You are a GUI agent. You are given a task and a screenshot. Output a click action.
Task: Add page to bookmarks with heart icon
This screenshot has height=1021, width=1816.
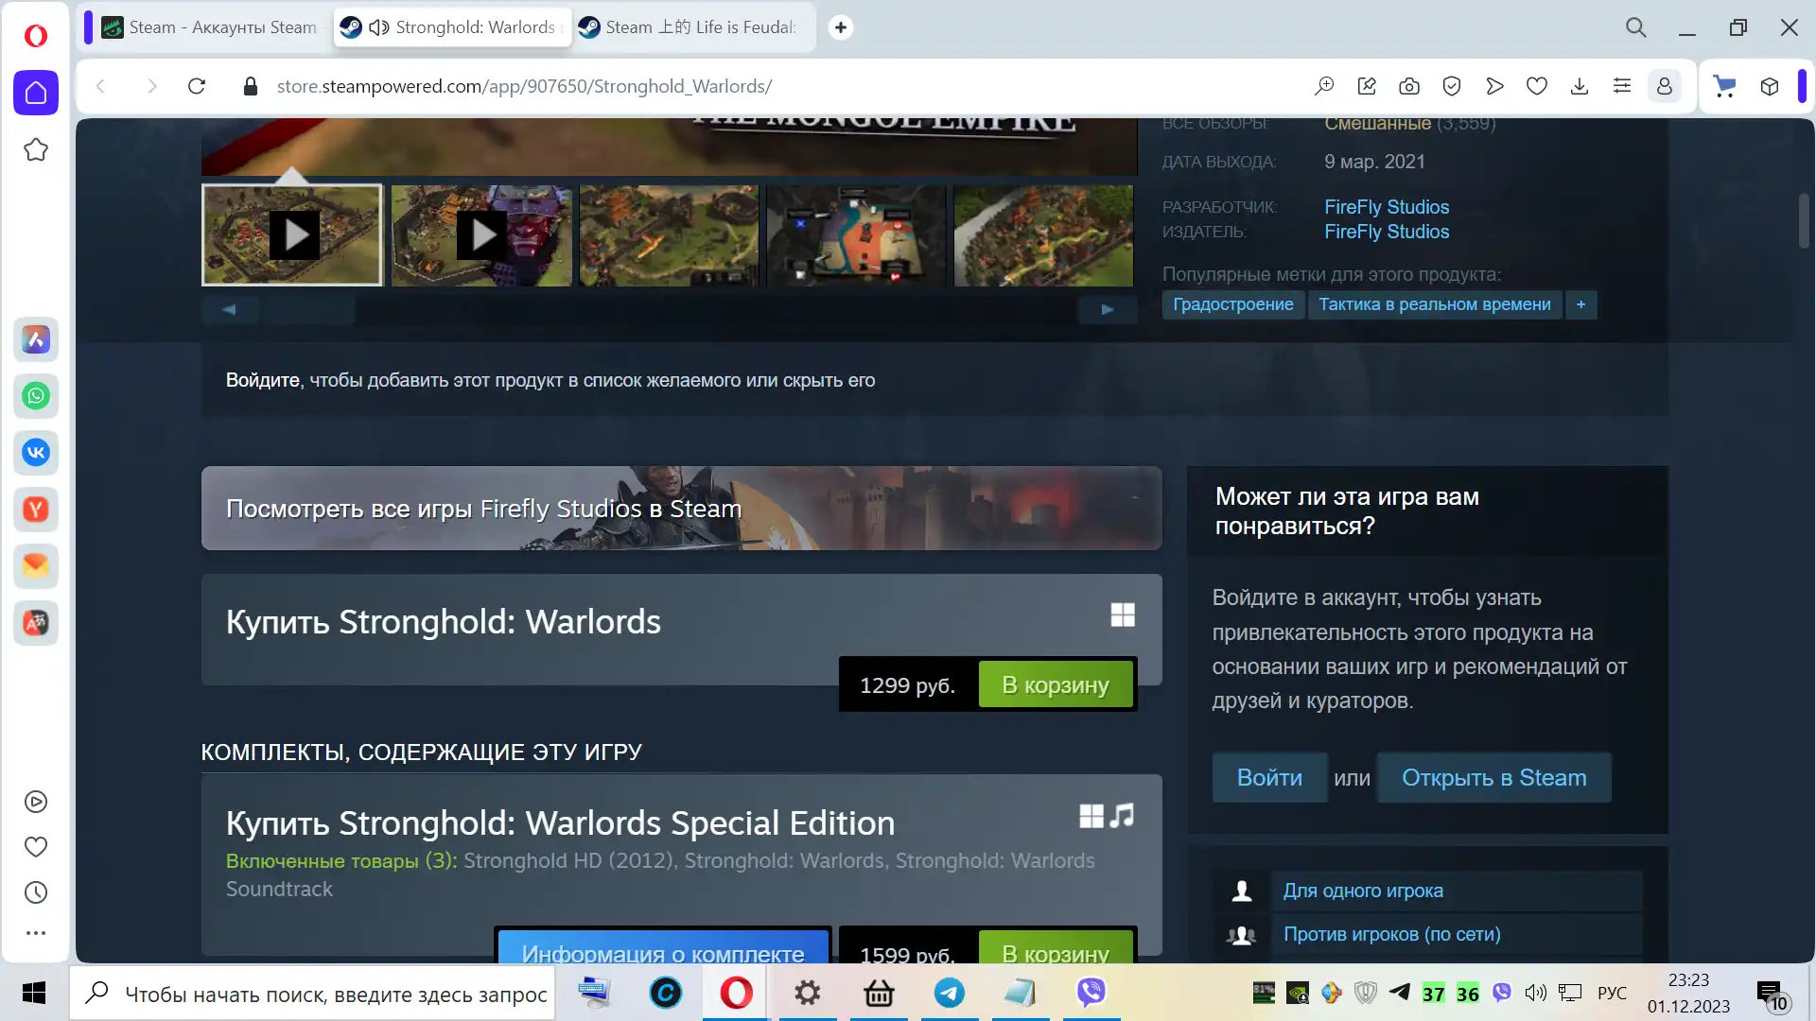pyautogui.click(x=1537, y=86)
